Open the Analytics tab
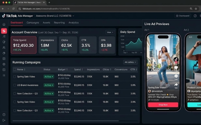This screenshot has width=201, height=125. (74, 22)
